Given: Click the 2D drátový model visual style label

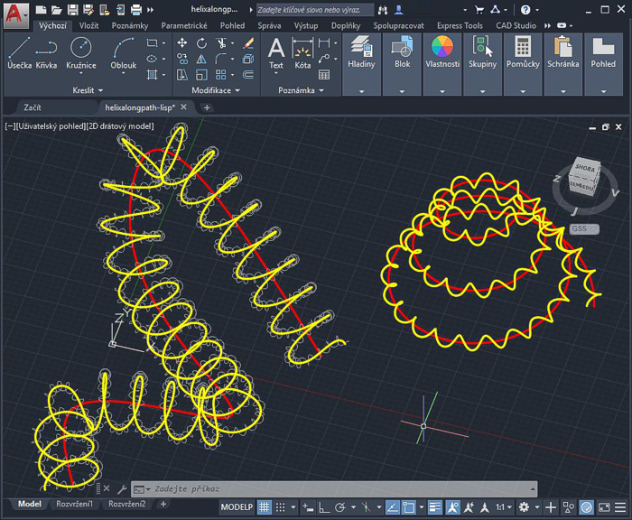Looking at the screenshot, I should point(120,126).
